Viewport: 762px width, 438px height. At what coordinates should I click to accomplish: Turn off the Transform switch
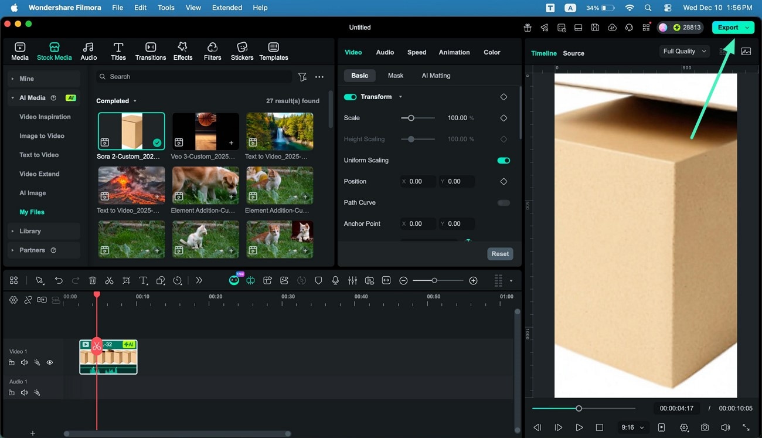tap(351, 97)
